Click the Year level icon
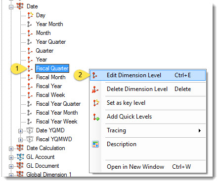 tap(30, 60)
